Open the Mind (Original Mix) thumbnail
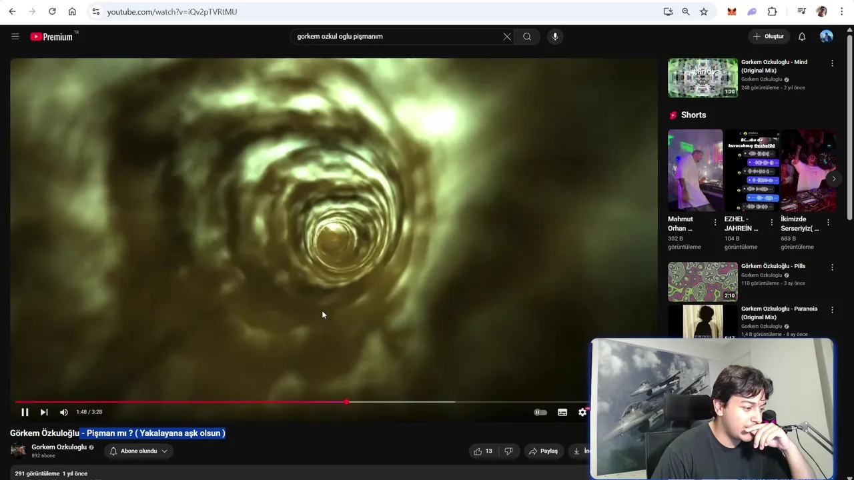854x480 pixels. pyautogui.click(x=703, y=77)
